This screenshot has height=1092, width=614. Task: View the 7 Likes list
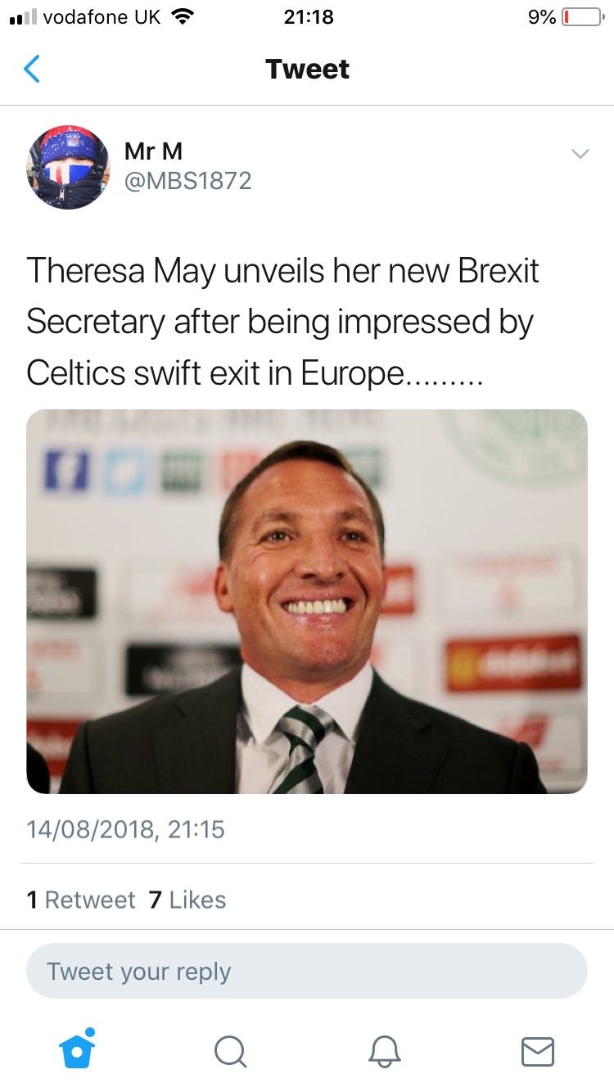[187, 900]
